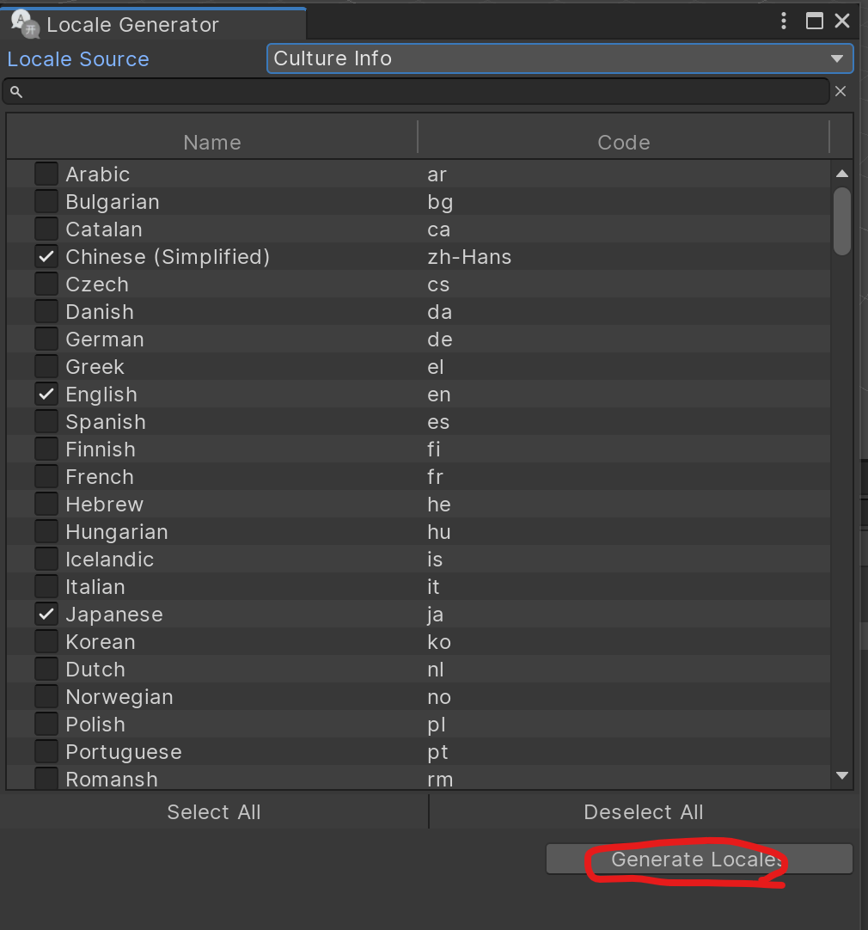Image resolution: width=868 pixels, height=930 pixels.
Task: Click the Select All button
Action: 214,812
